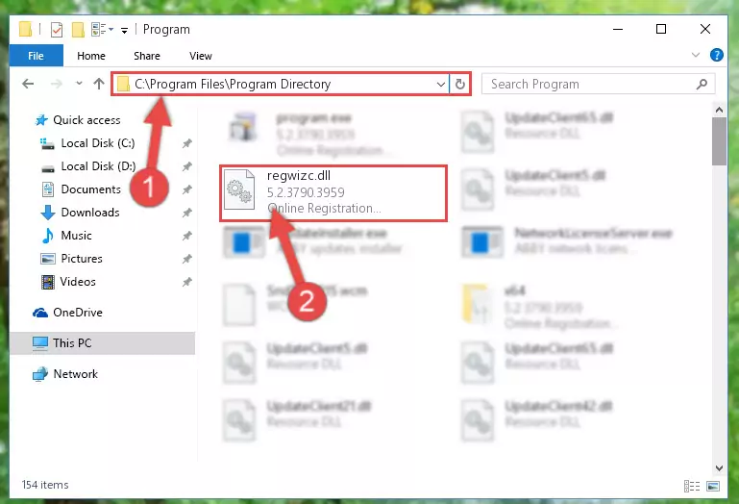739x504 pixels.
Task: Select Network in navigation pane
Action: coord(65,374)
